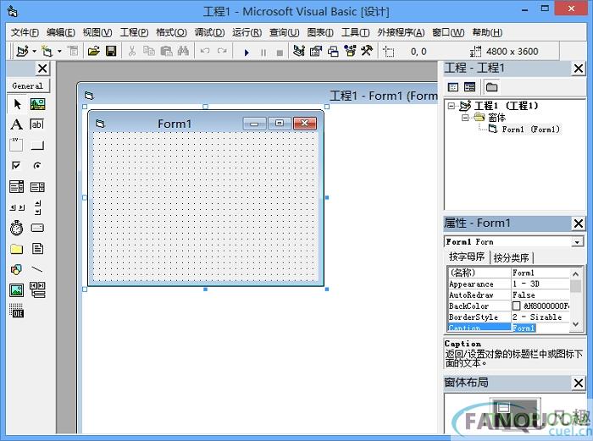This screenshot has height=441, width=593.
Task: Select the CheckBox control in toolbox
Action: pos(16,166)
